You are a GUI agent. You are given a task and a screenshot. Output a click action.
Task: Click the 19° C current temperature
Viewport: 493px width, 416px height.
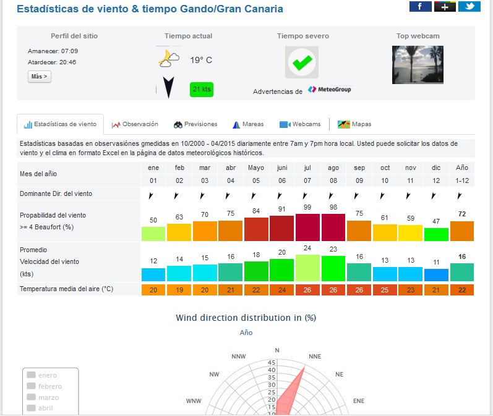(x=201, y=60)
